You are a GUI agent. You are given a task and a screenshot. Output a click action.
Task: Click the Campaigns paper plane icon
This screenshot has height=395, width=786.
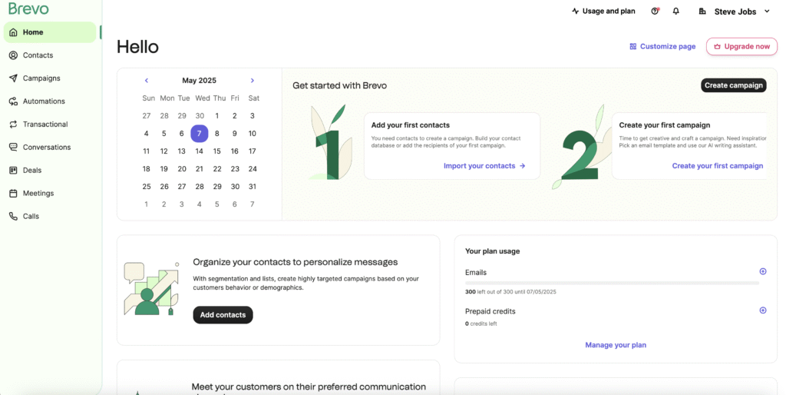14,78
